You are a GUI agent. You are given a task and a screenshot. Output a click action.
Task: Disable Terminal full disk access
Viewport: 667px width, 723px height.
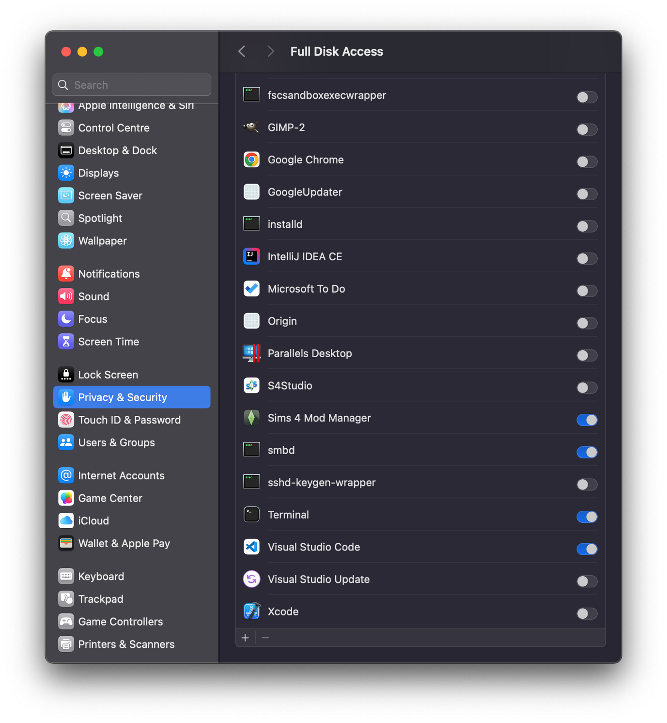point(587,517)
